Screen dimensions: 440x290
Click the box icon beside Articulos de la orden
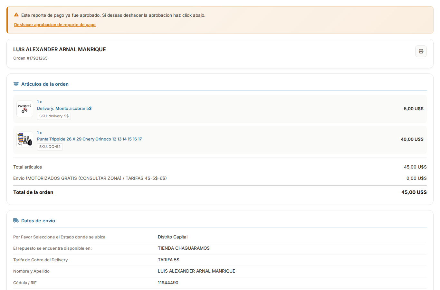pos(16,83)
